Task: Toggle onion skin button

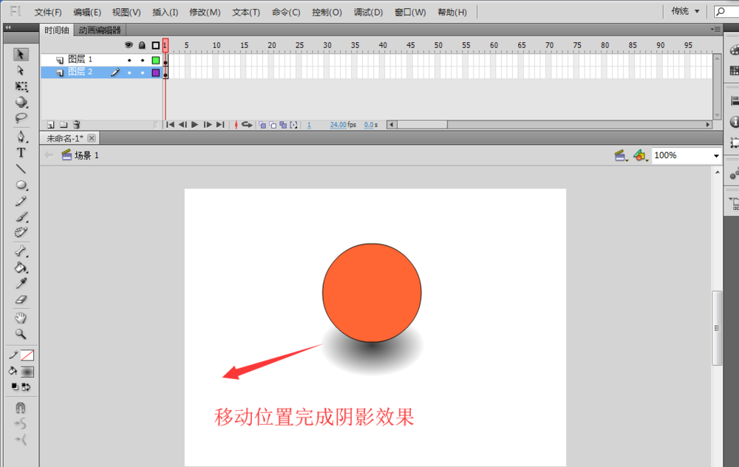Action: [262, 125]
